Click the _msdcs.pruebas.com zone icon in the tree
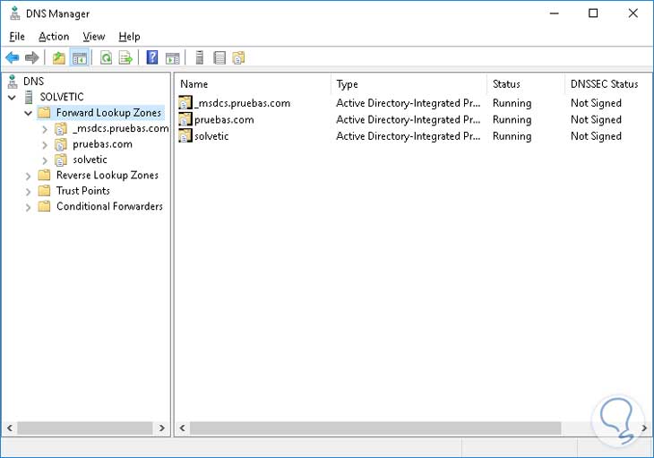The height and width of the screenshot is (458, 654). 61,128
